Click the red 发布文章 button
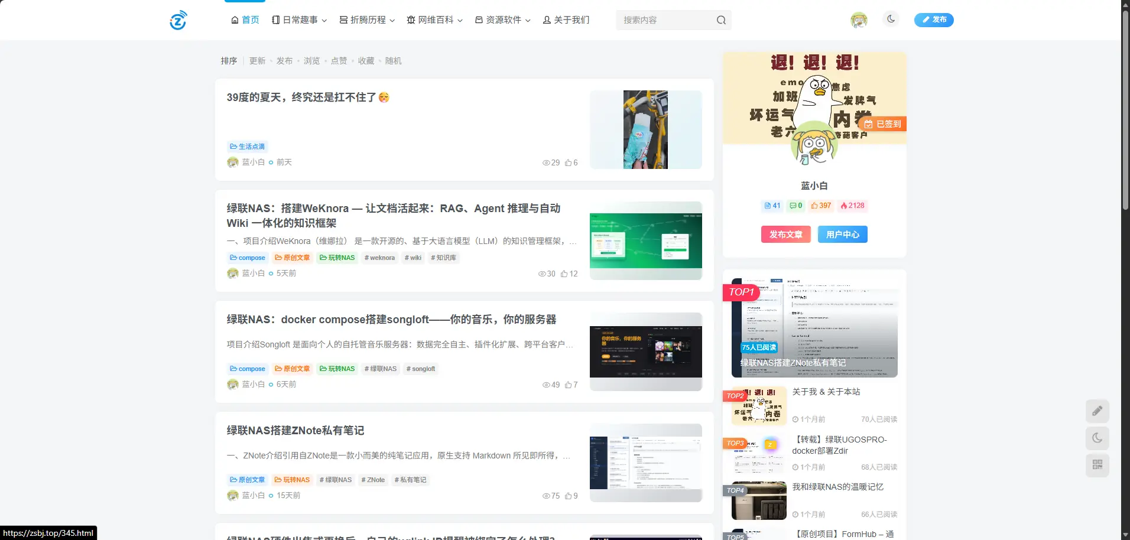1130x540 pixels. click(x=785, y=235)
